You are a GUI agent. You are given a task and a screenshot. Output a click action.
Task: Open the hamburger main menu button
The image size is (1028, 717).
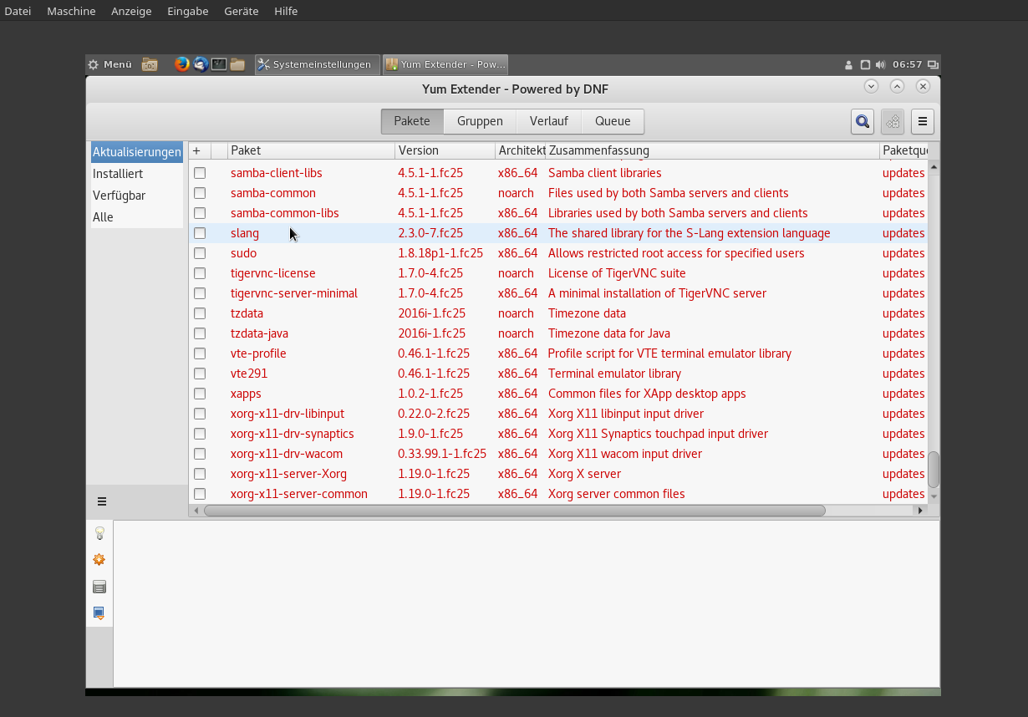click(923, 121)
